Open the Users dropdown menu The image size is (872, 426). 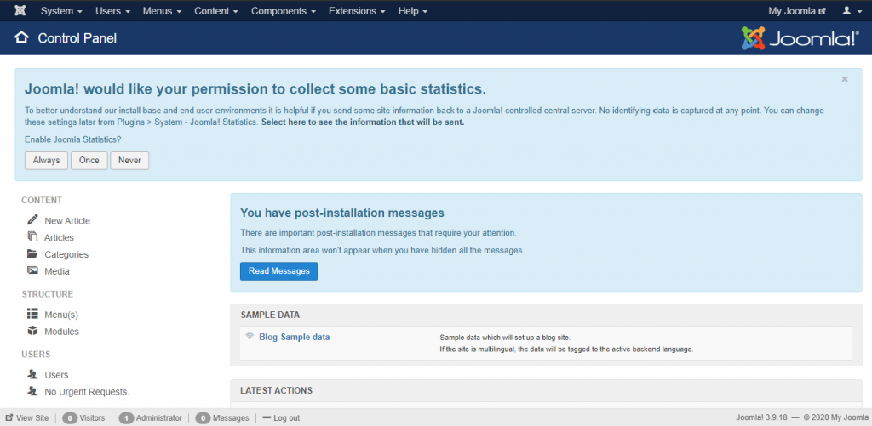(x=113, y=11)
